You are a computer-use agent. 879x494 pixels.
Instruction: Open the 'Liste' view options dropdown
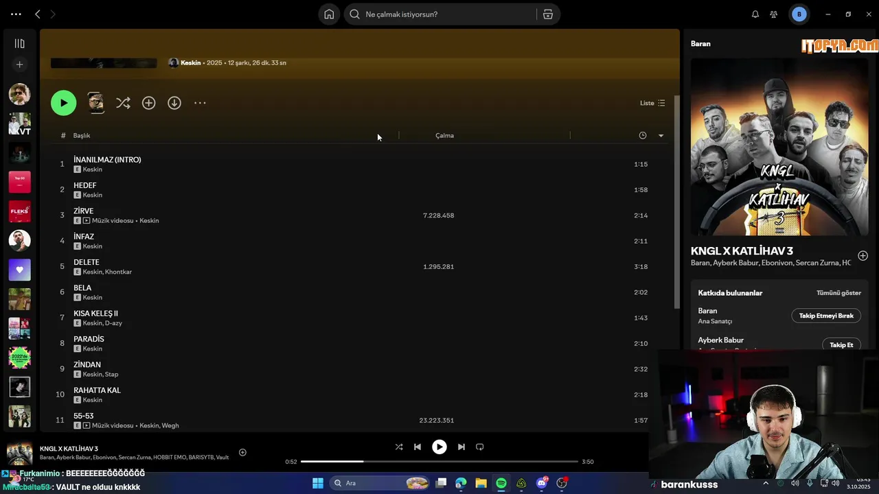pos(652,103)
